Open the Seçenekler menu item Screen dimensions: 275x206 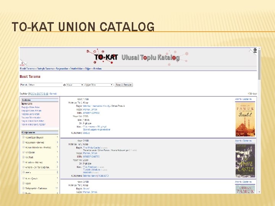coord(62,69)
